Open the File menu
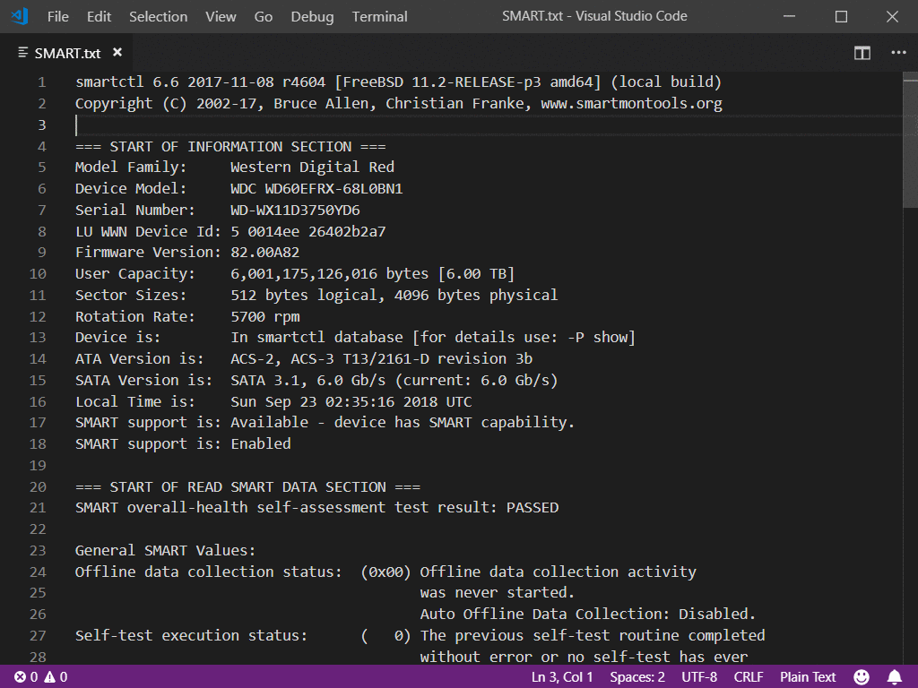This screenshot has height=688, width=918. point(57,16)
